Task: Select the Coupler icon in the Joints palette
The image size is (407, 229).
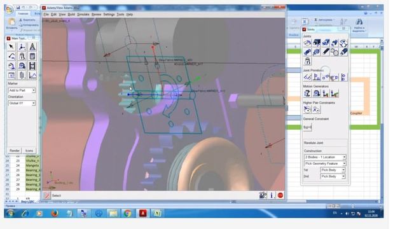Action: (343, 52)
